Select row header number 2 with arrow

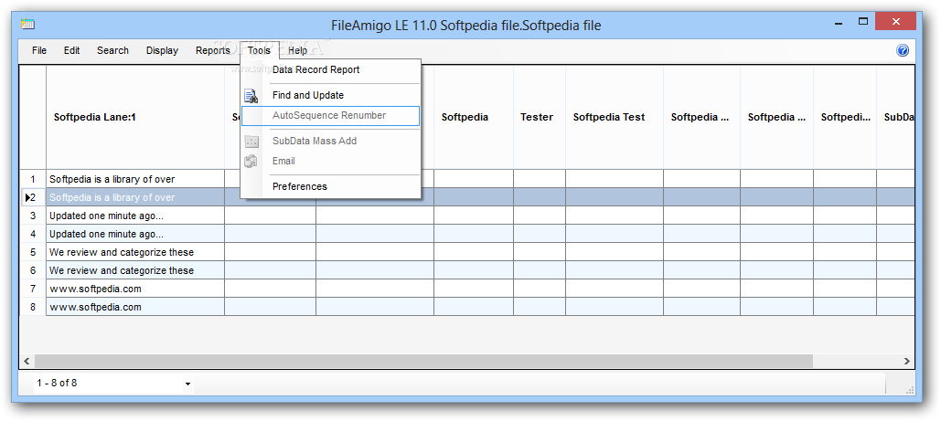[x=33, y=197]
